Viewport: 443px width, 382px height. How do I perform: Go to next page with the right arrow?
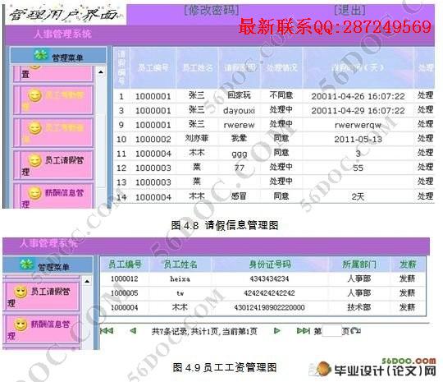point(277,330)
